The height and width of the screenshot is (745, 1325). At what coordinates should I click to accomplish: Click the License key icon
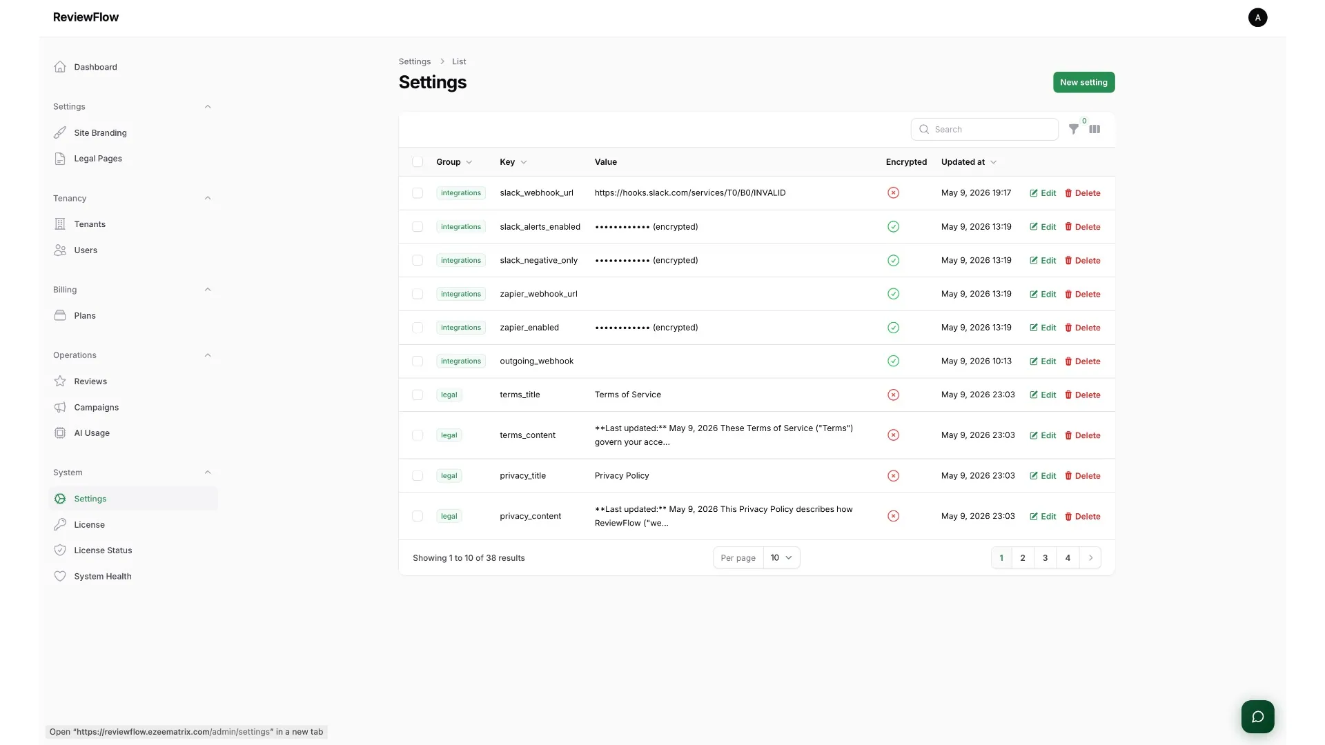(60, 524)
